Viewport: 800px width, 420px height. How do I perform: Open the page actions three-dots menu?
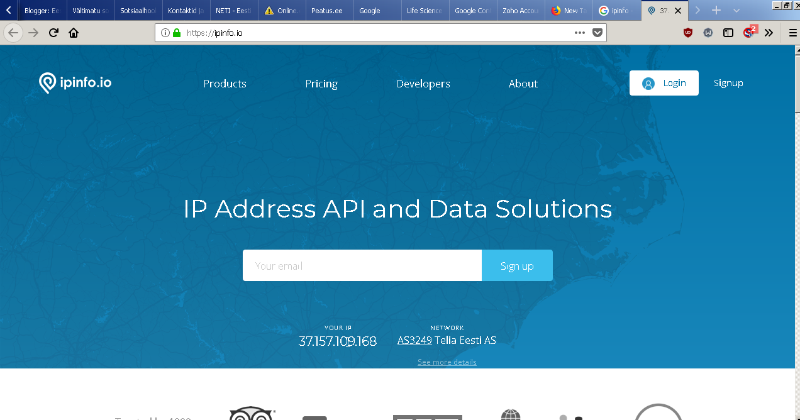[x=580, y=33]
